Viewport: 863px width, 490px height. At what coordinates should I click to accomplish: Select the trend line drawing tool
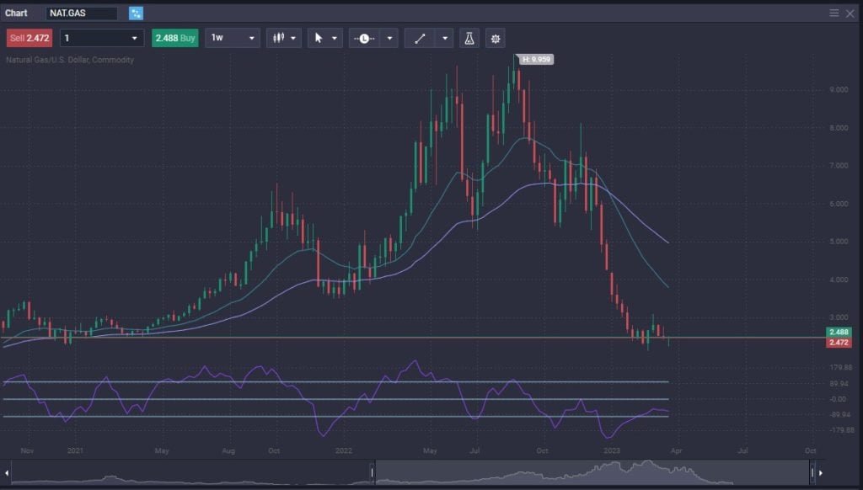coord(420,38)
